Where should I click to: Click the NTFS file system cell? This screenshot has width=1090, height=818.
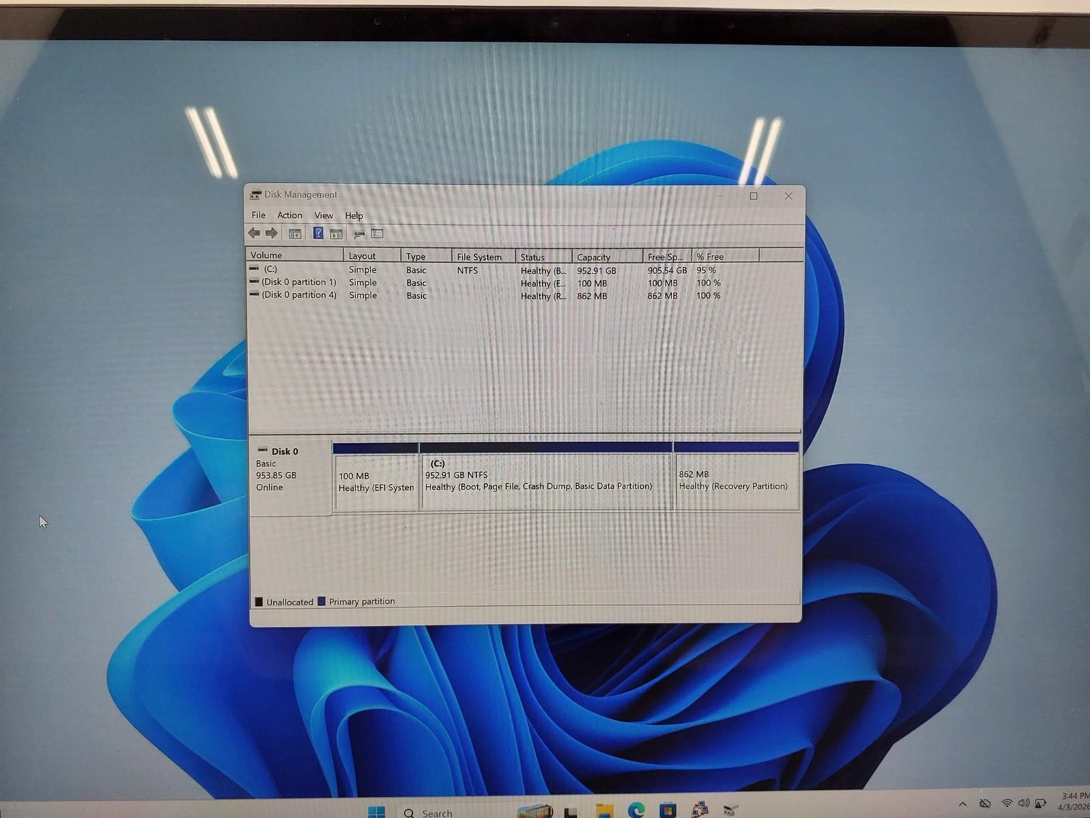[x=467, y=271]
